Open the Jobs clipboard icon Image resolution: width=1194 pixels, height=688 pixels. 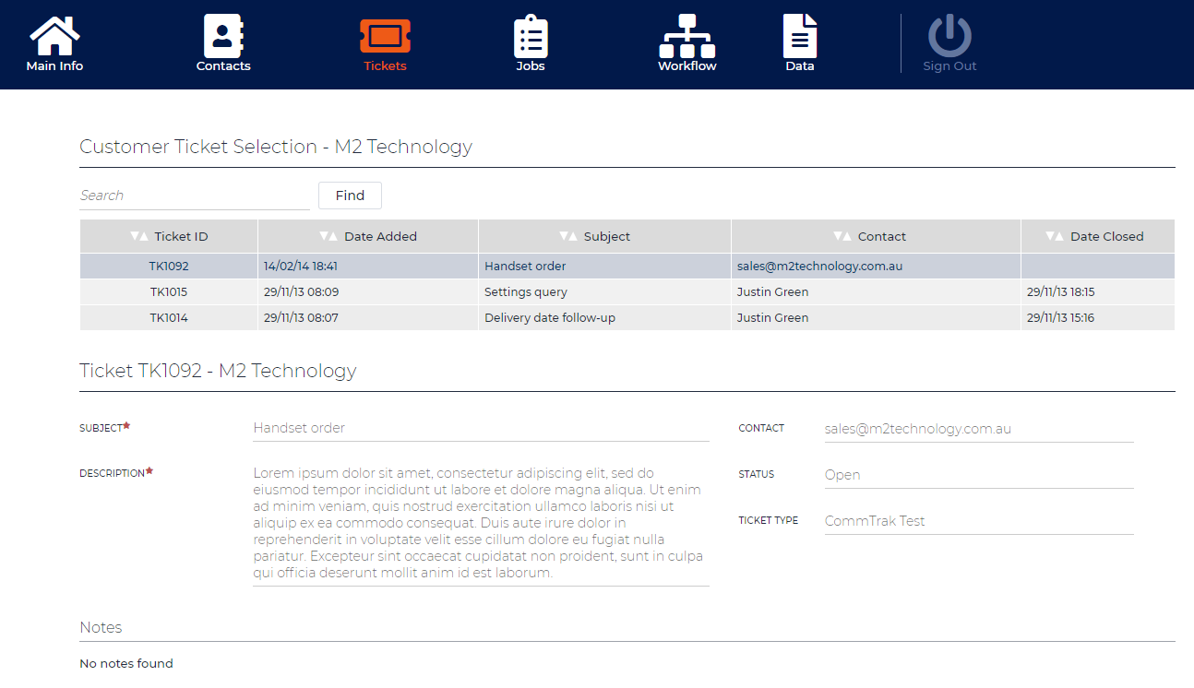coord(531,36)
